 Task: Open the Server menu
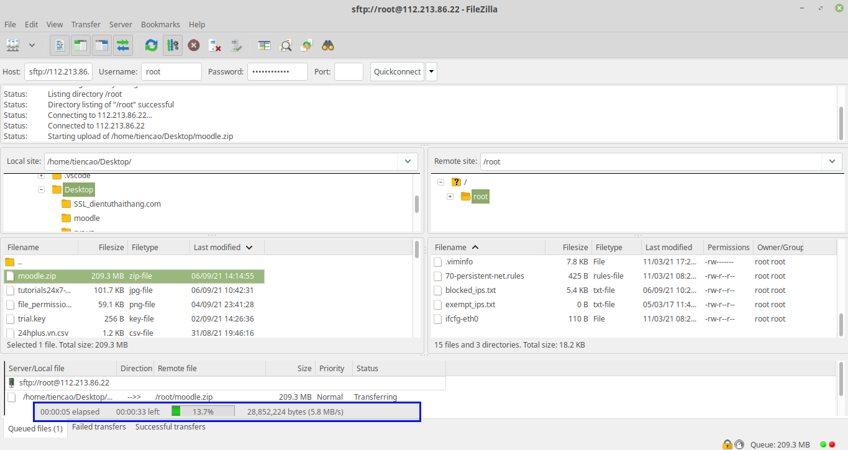pos(121,24)
